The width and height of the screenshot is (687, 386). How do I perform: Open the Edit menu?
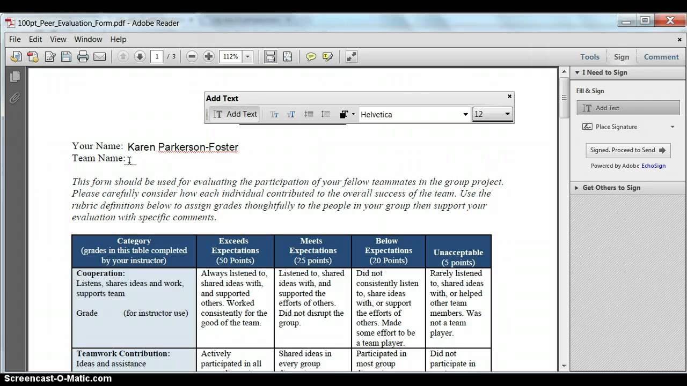point(35,39)
